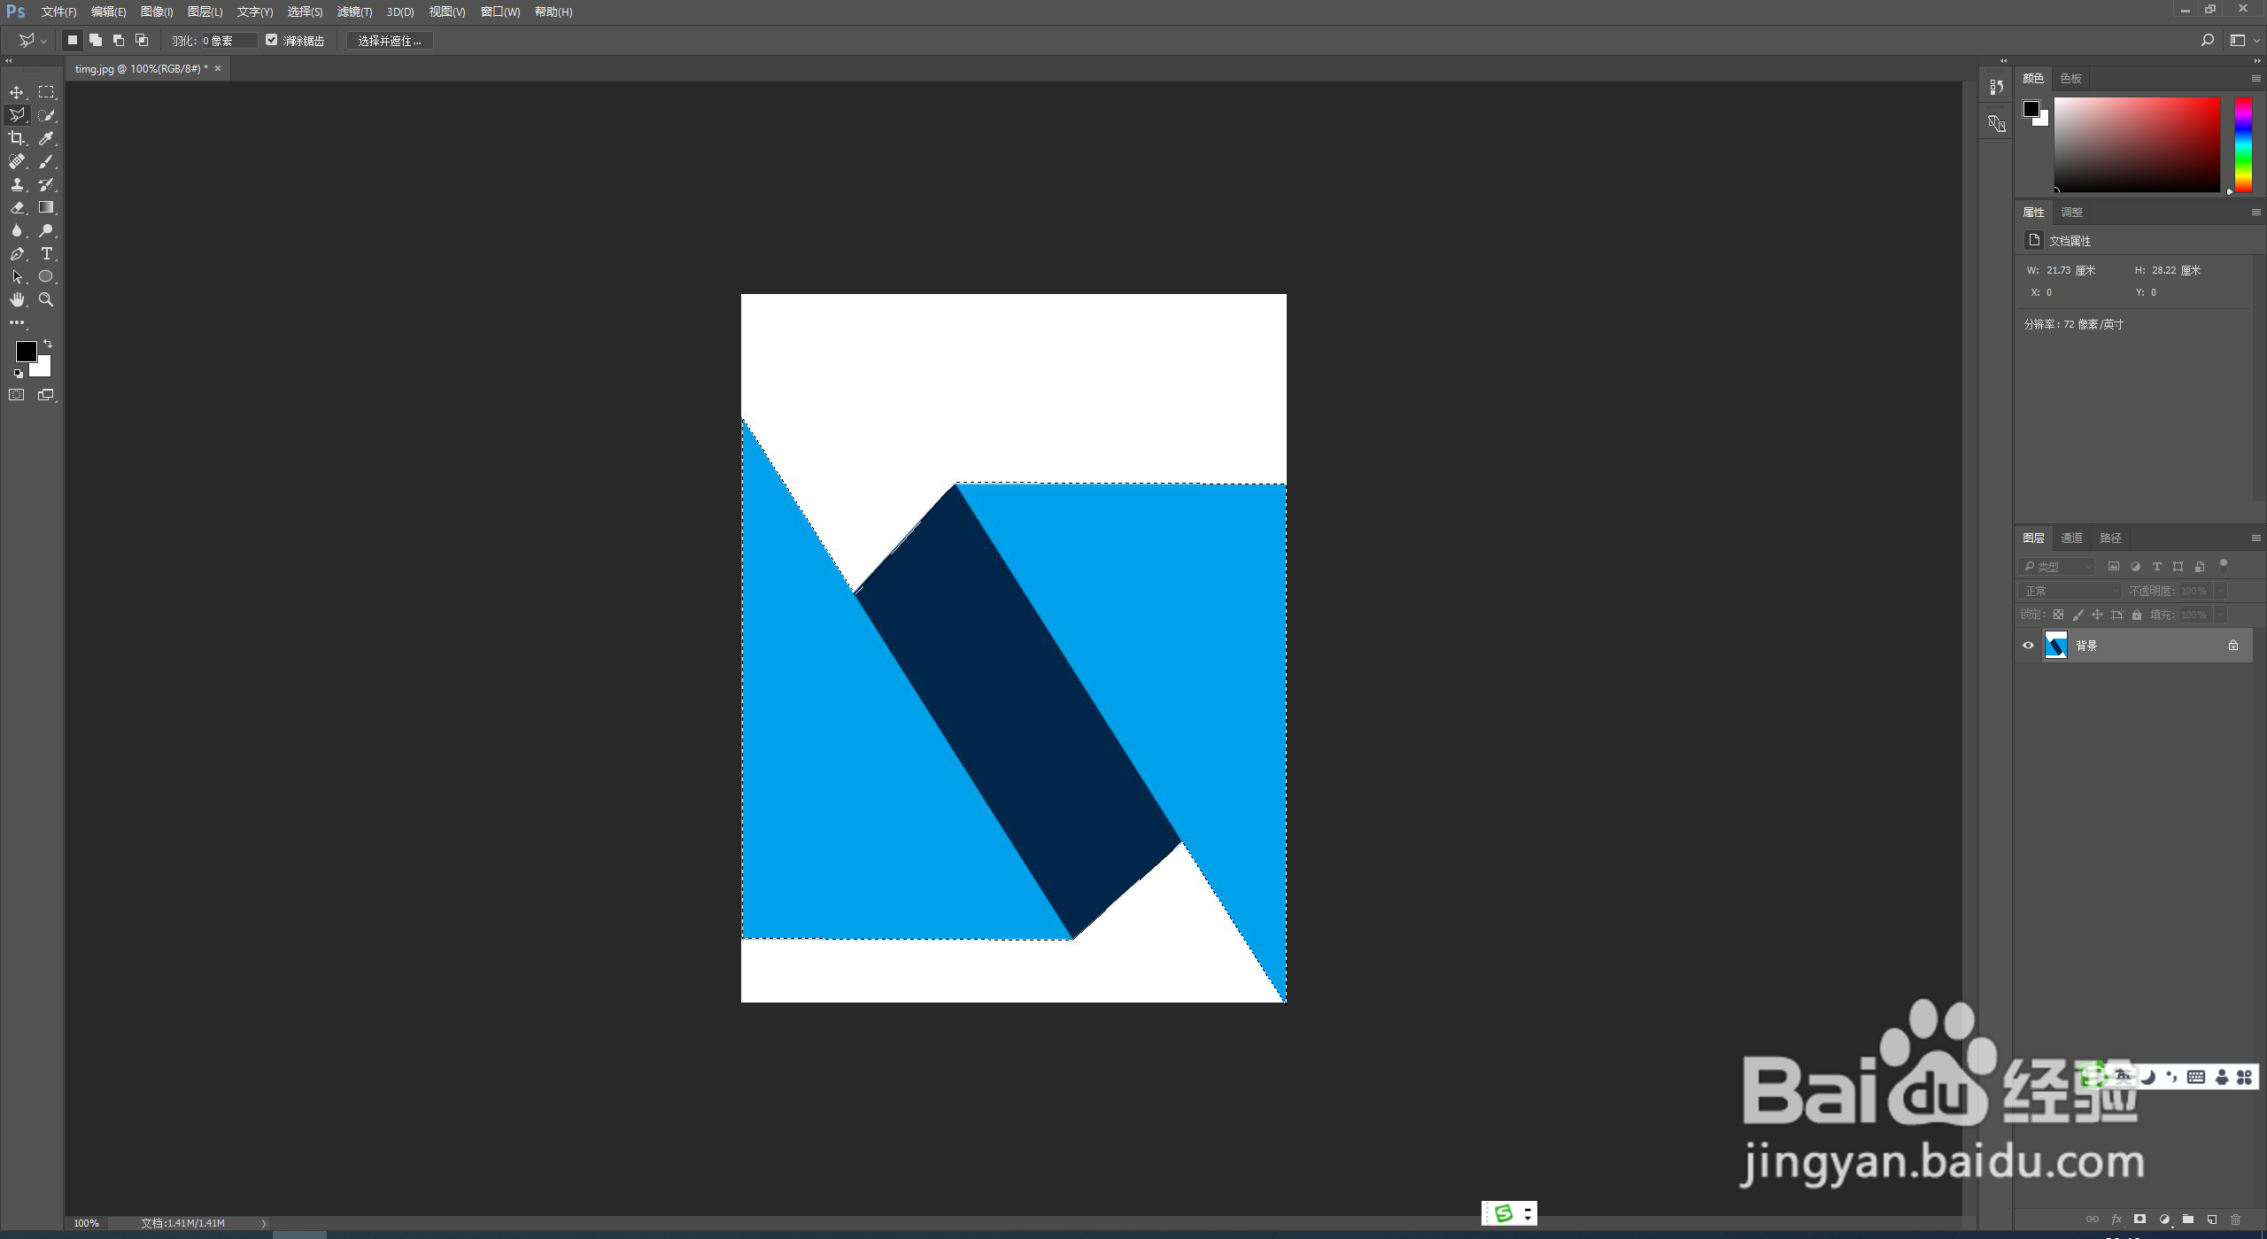Toggle Quick Mask mode
This screenshot has width=2267, height=1239.
pos(17,395)
